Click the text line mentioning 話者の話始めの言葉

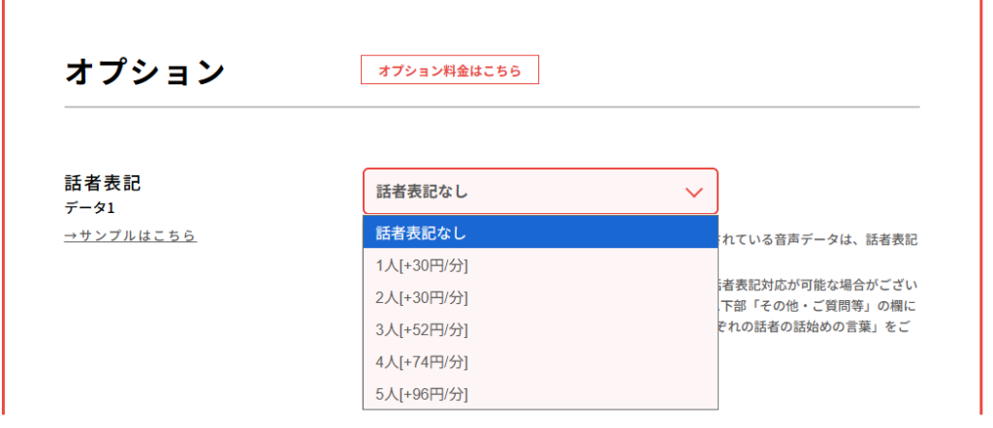click(817, 327)
